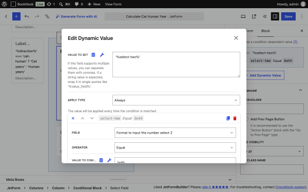Viewport: 308px width, 192px height.
Task: Click wrench macro icon beside Value to Set
Action: [x=102, y=55]
